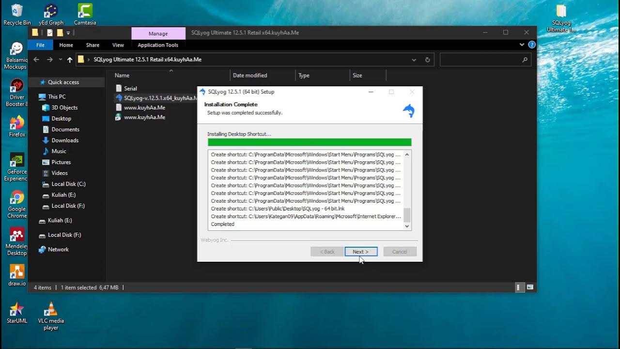Select 3D Objects in navigation pane
Image resolution: width=620 pixels, height=349 pixels.
(x=64, y=108)
